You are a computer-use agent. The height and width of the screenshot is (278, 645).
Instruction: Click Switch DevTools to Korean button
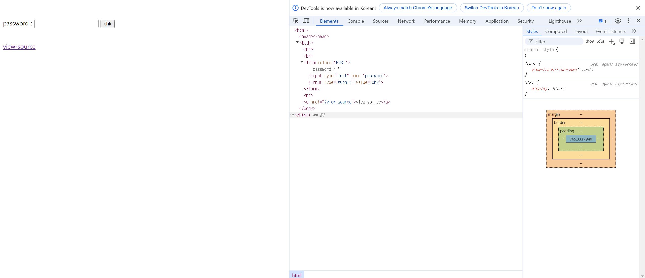click(x=492, y=8)
